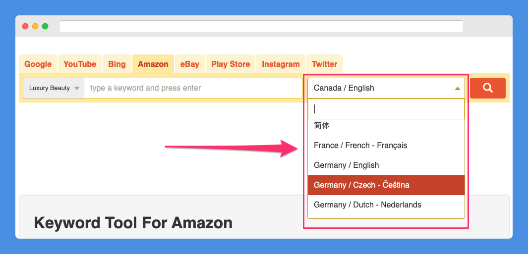The width and height of the screenshot is (528, 254).
Task: Switch to the YouTube tab
Action: point(80,64)
